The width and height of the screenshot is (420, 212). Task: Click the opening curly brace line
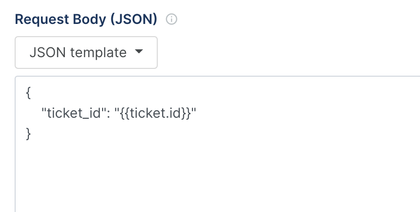pos(28,93)
